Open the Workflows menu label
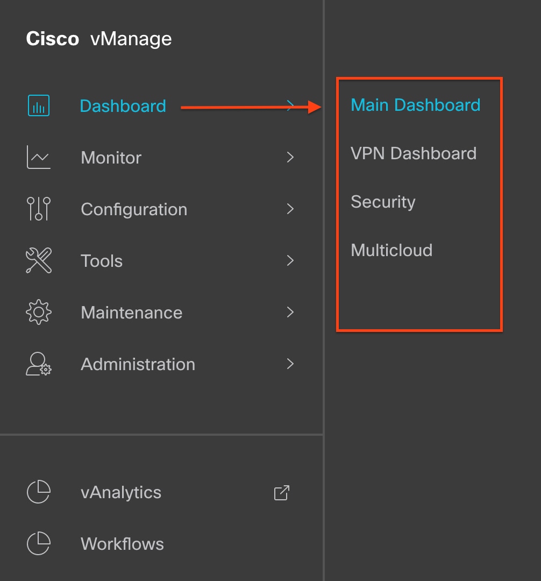This screenshot has width=541, height=581. tap(122, 544)
